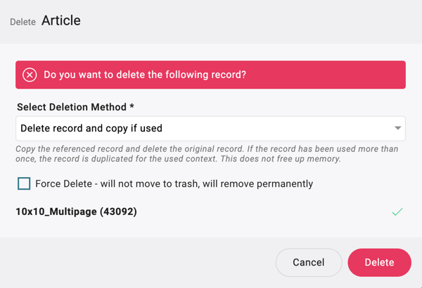Screen dimensions: 422x288
Task: Open the Select Deletion Method combo box
Action: [210, 129]
